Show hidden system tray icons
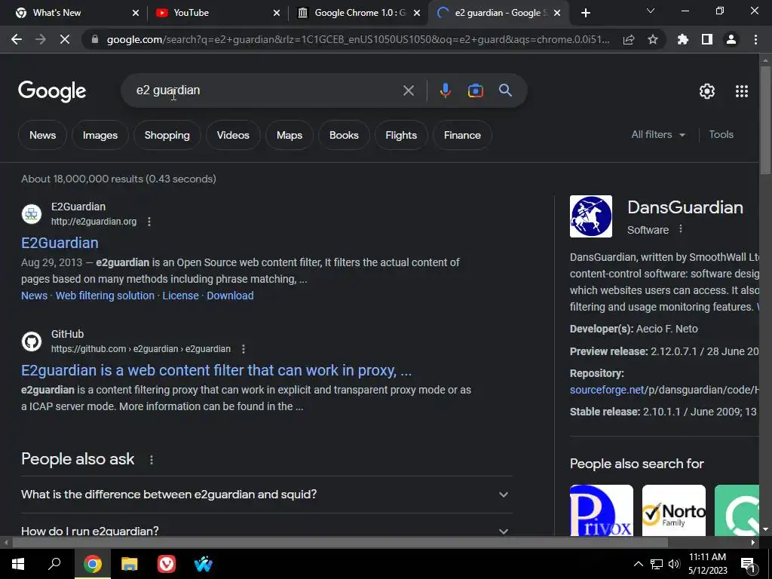Image resolution: width=772 pixels, height=579 pixels. tap(638, 564)
